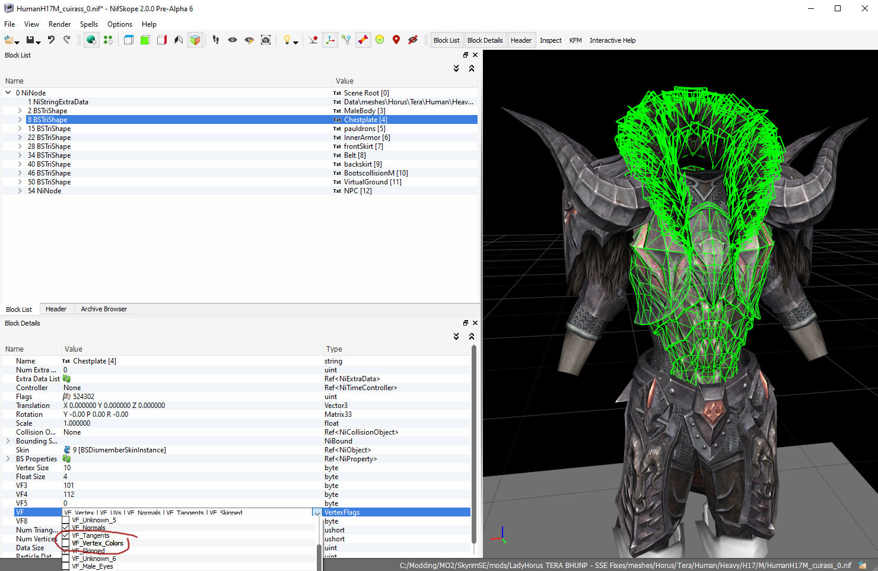Switch to the Archive Browser tab

coord(104,309)
